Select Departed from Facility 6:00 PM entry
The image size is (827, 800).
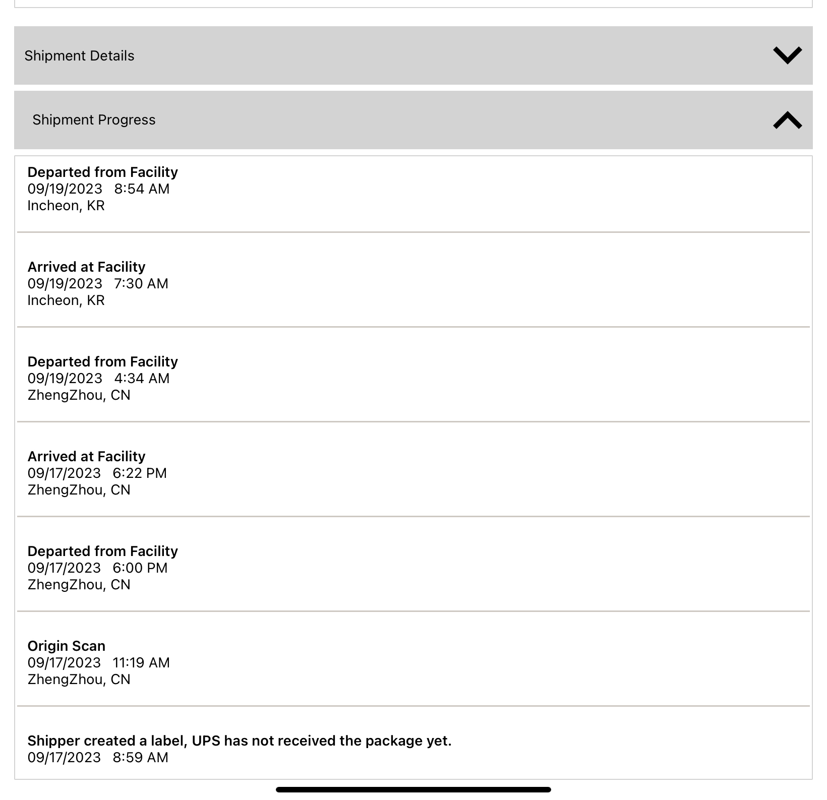tap(413, 564)
